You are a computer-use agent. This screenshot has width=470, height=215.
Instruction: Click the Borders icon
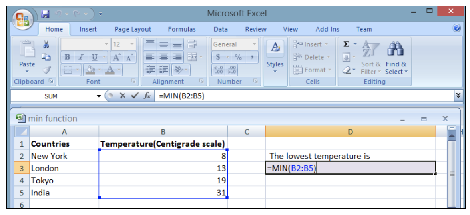[69, 70]
